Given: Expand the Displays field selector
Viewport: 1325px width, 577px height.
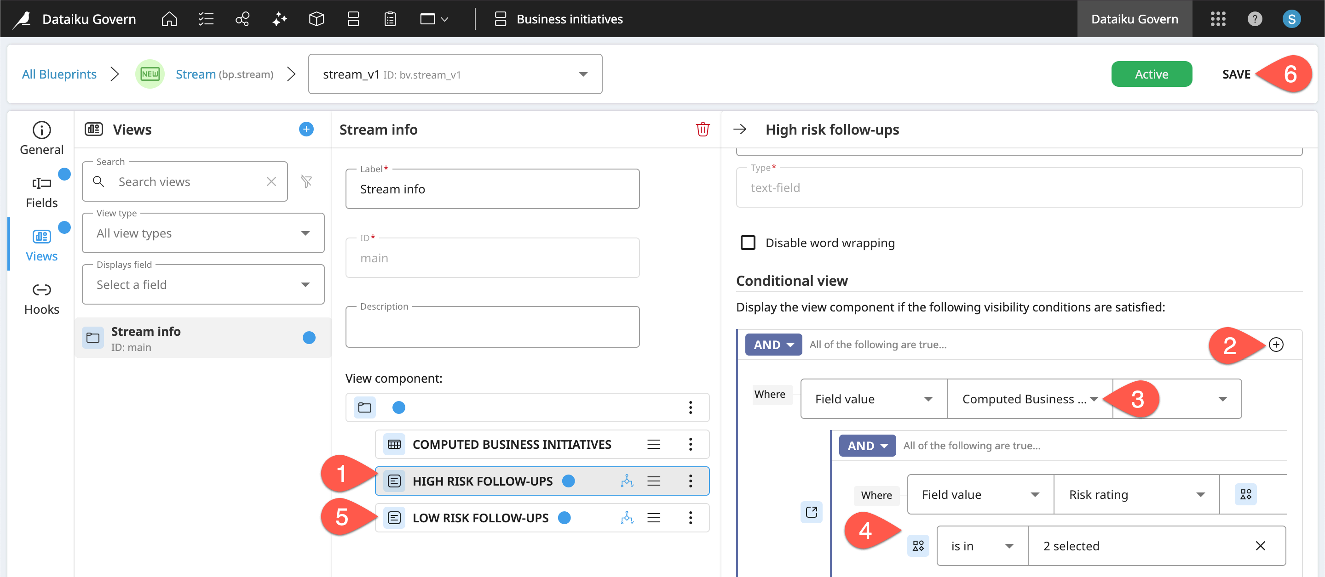Looking at the screenshot, I should [202, 285].
